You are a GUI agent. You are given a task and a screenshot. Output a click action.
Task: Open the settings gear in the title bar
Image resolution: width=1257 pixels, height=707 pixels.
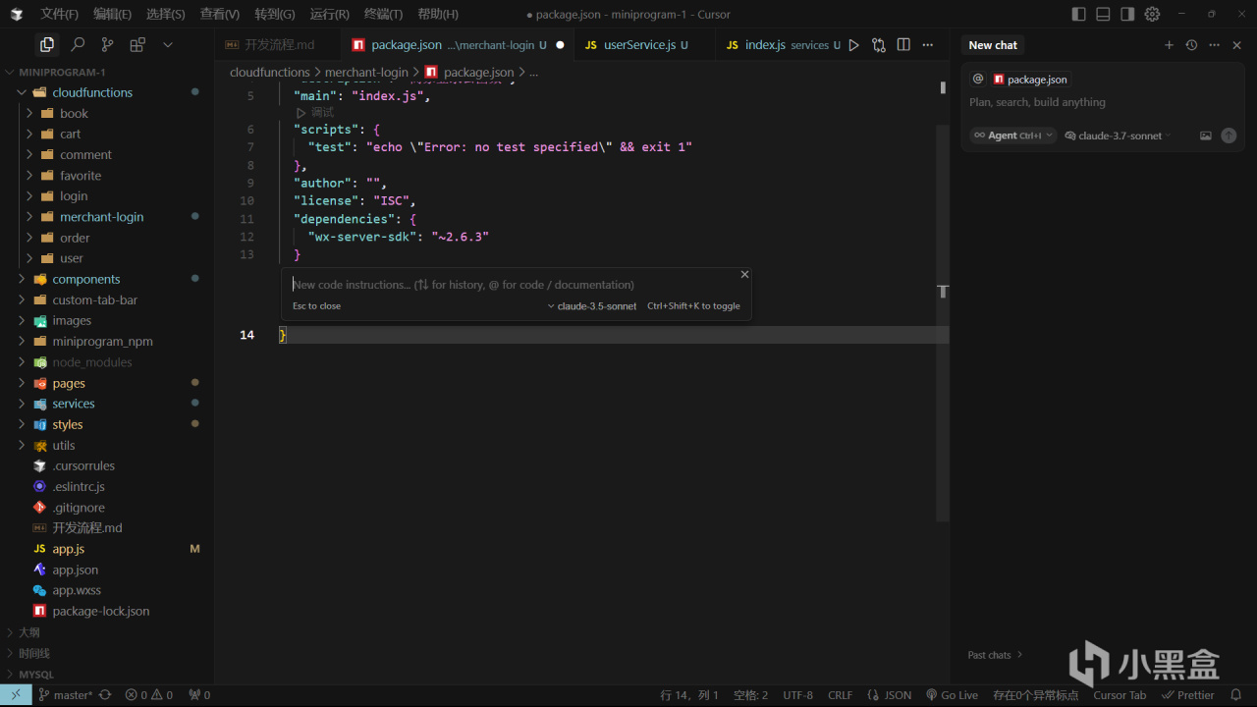click(1152, 14)
